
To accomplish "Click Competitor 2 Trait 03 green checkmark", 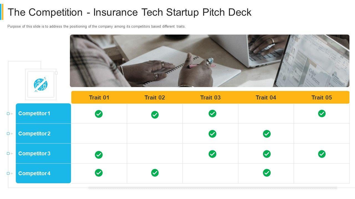I will pyautogui.click(x=212, y=134).
